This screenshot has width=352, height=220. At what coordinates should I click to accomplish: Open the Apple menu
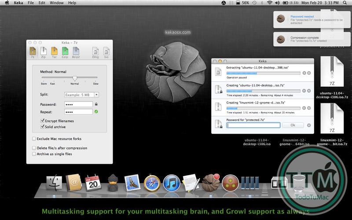(7, 3)
